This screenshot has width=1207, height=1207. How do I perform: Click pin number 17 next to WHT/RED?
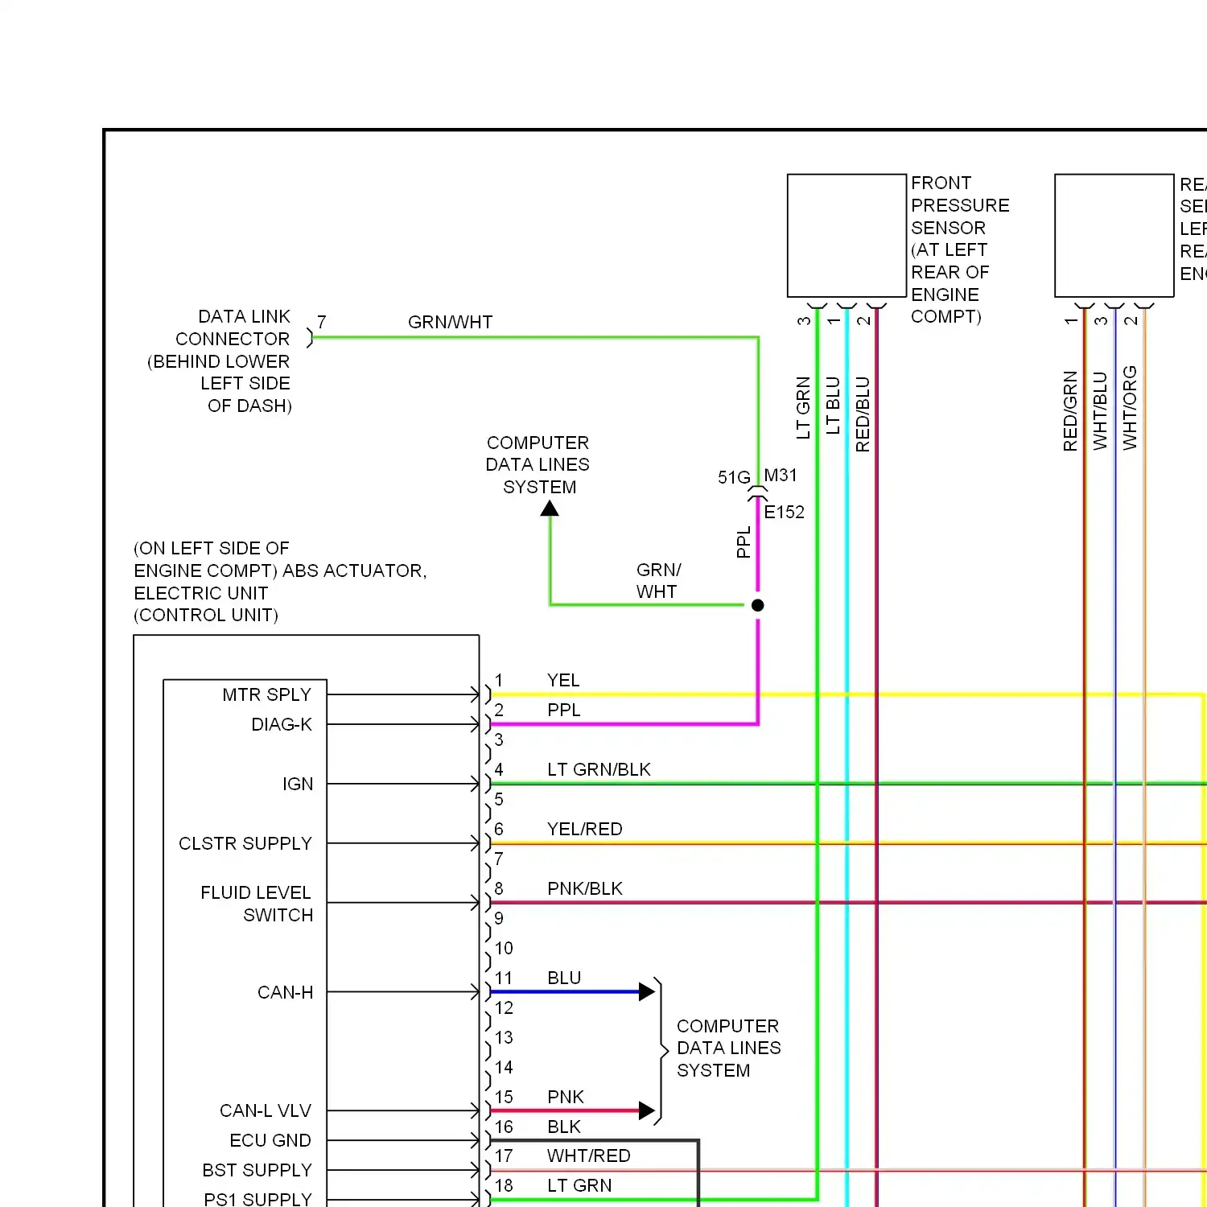(x=504, y=1156)
